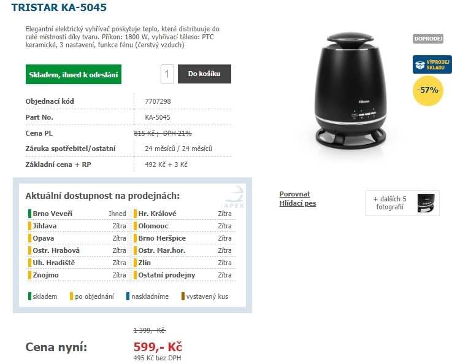Image resolution: width=452 pixels, height=364 pixels.
Task: Click the 492 Kč + 3 Kč base price
Action: pyautogui.click(x=166, y=165)
